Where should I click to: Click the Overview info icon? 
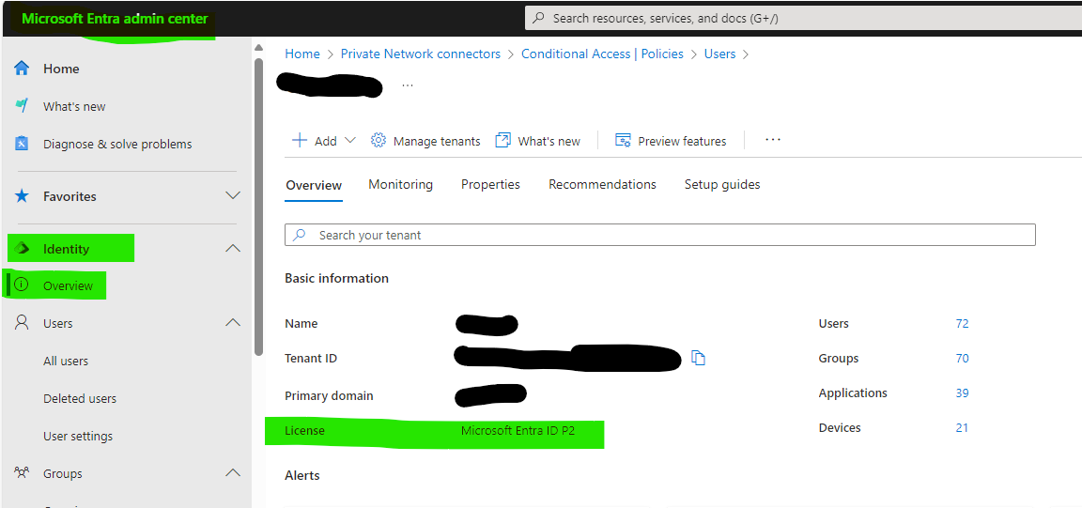point(23,285)
